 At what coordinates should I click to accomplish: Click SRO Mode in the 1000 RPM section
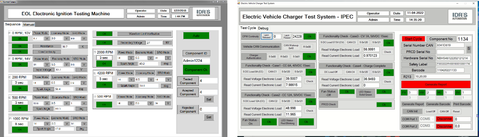[x=79, y=118]
